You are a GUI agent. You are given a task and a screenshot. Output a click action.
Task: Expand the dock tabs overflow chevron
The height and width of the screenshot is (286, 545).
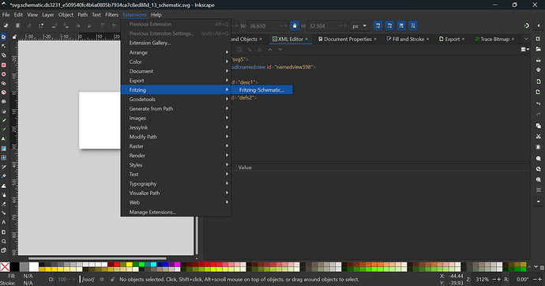pos(526,39)
